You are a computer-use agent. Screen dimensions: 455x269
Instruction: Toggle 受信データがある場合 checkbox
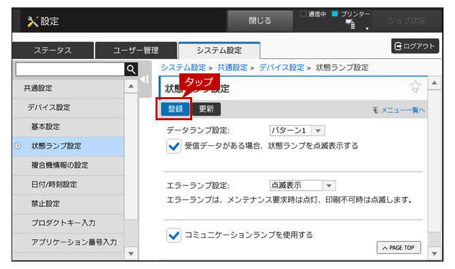(x=174, y=146)
